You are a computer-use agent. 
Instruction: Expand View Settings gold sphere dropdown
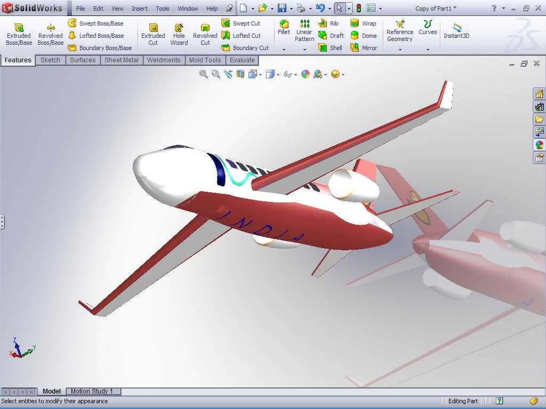point(343,75)
